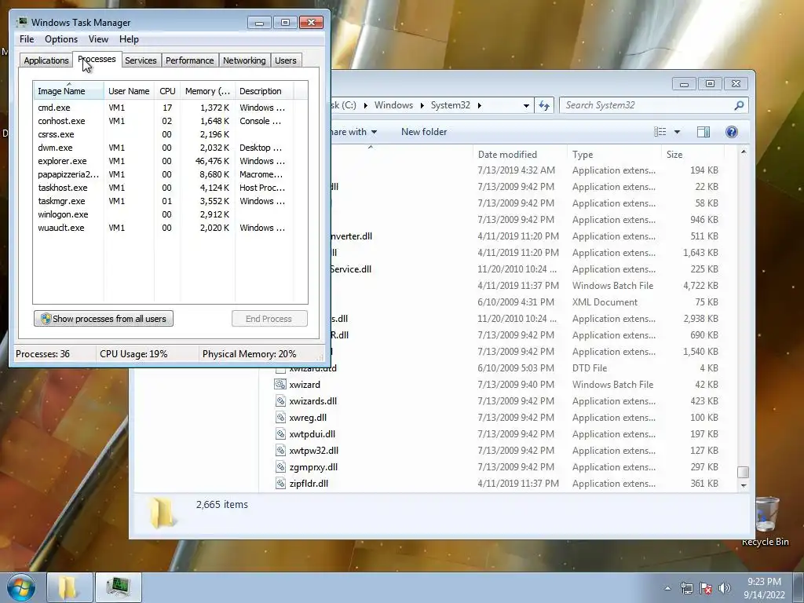Click Show processes from all users
Viewport: 804px width, 603px height.
(104, 319)
